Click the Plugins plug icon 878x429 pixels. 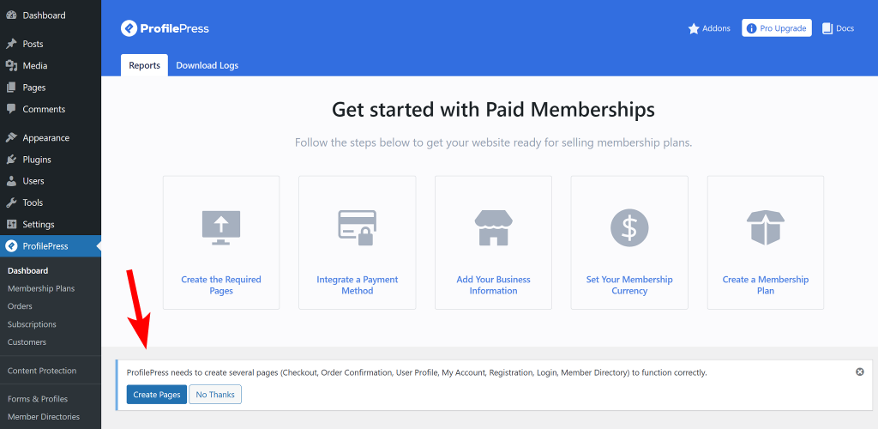click(x=11, y=160)
